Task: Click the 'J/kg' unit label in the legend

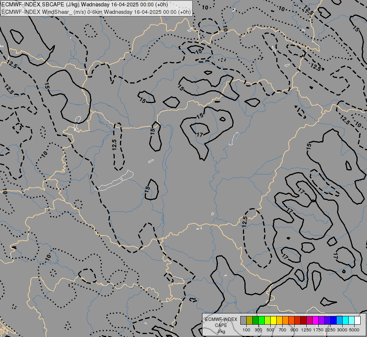Action: click(221, 332)
